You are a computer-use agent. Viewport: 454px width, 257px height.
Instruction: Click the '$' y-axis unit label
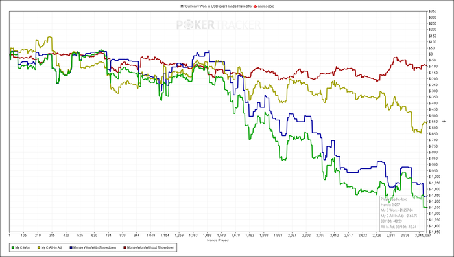pos(444,122)
